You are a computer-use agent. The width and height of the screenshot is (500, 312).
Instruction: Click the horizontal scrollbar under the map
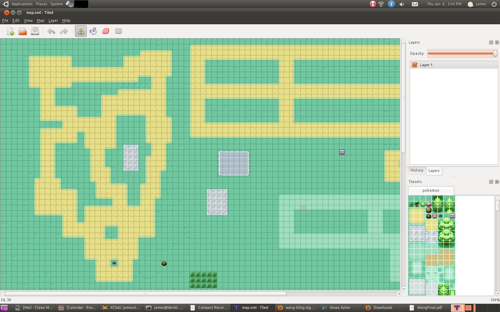[x=146, y=294]
